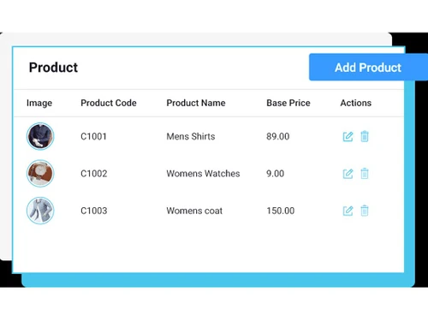The height and width of the screenshot is (321, 428).
Task: Delete the Womens coat product
Action: [365, 211]
